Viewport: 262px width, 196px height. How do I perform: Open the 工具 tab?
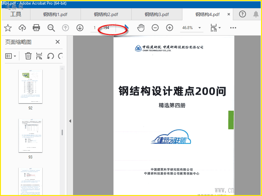[x=16, y=14]
